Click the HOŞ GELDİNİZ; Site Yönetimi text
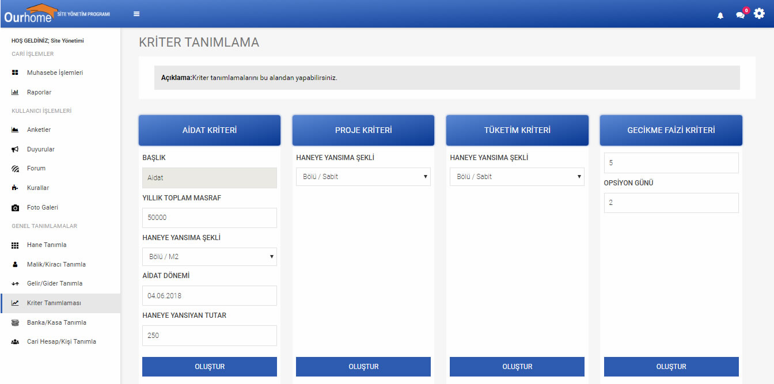The height and width of the screenshot is (384, 774). tap(48, 41)
